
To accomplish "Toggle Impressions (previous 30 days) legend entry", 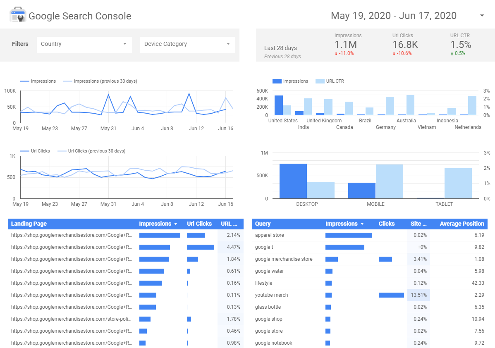I will tap(100, 81).
